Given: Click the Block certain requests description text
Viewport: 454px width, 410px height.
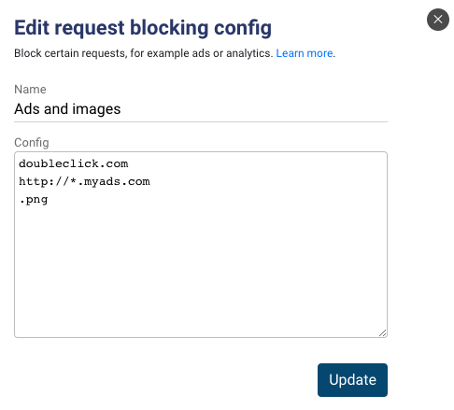Looking at the screenshot, I should pos(144,53).
